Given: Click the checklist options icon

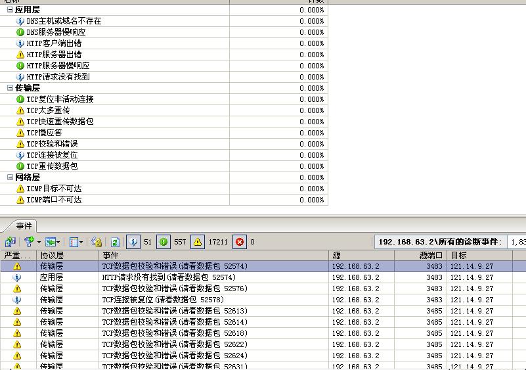Looking at the screenshot, I should pyautogui.click(x=74, y=242).
